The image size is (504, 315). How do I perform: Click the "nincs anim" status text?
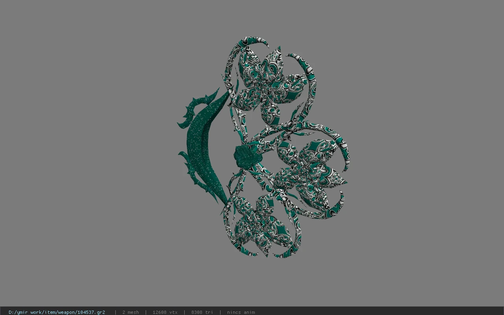pyautogui.click(x=241, y=312)
